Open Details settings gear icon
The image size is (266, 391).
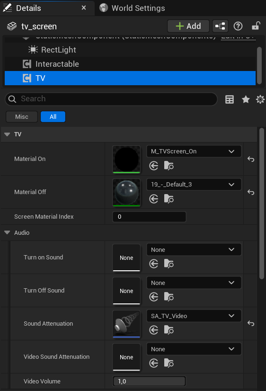pos(260,99)
